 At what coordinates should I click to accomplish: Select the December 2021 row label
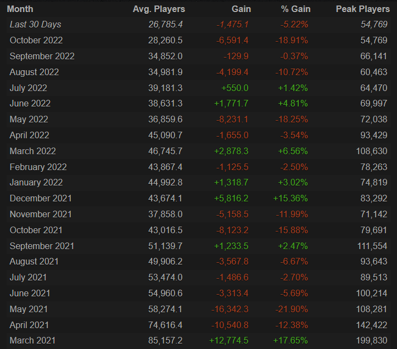coord(41,199)
